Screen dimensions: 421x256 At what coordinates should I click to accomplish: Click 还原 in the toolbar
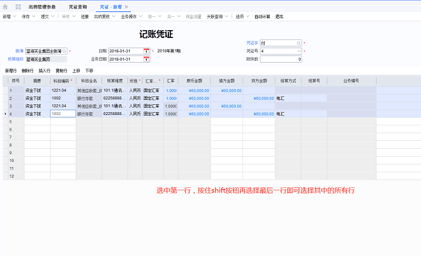click(x=85, y=17)
